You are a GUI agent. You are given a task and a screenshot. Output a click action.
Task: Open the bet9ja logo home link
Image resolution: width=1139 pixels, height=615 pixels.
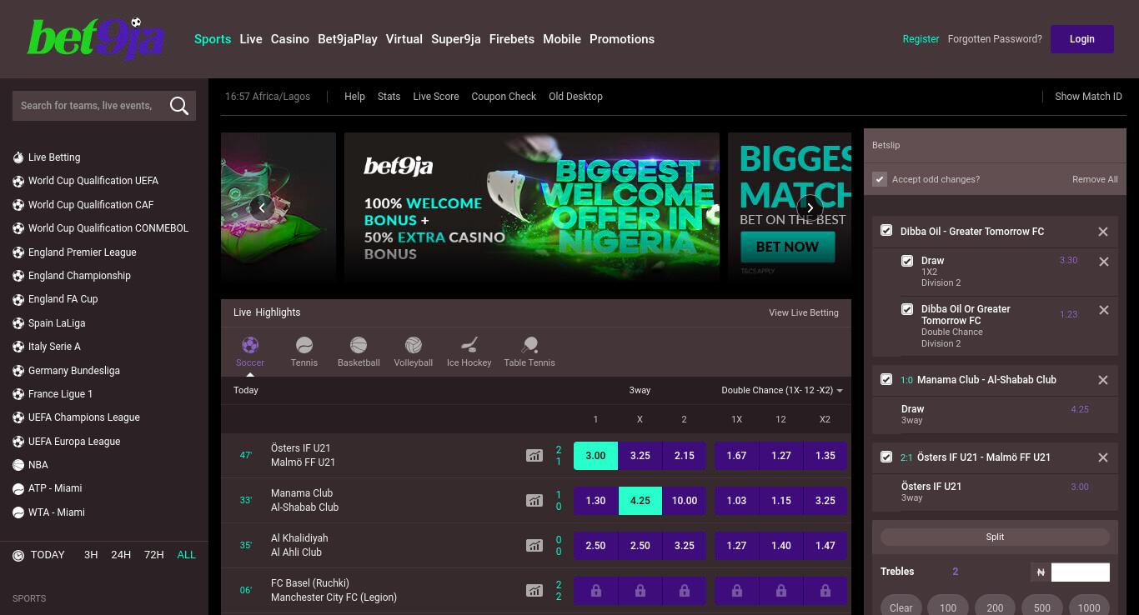point(96,38)
